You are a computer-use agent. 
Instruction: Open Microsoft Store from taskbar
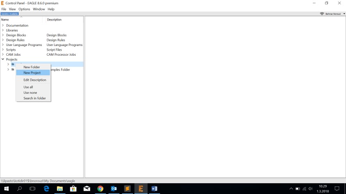[x=73, y=189]
